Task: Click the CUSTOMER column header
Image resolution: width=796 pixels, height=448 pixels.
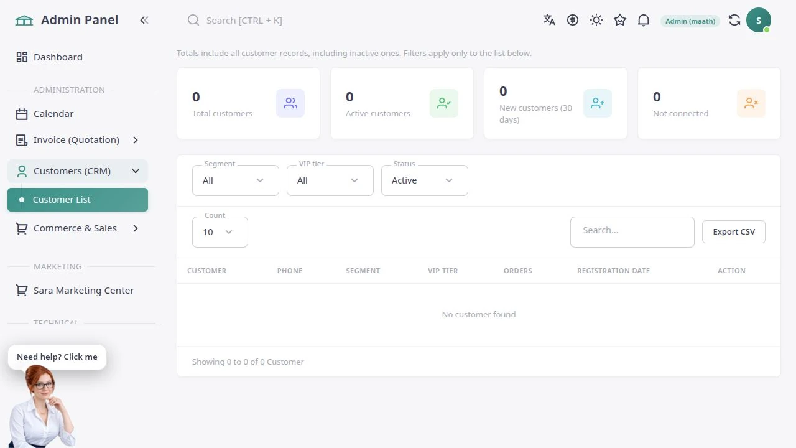Action: click(206, 271)
